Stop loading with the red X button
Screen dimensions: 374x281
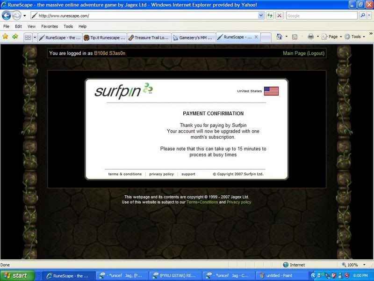click(x=279, y=16)
